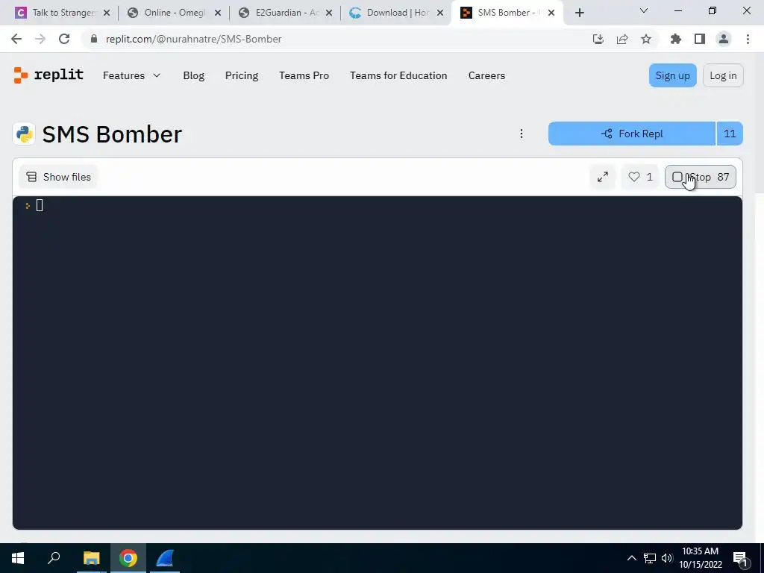Open File Explorer from taskbar
This screenshot has width=764, height=573.
pos(91,558)
